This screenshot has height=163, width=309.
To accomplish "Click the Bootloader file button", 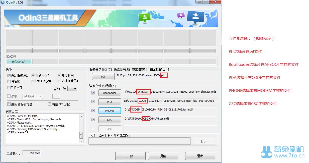I will pyautogui.click(x=110, y=93).
